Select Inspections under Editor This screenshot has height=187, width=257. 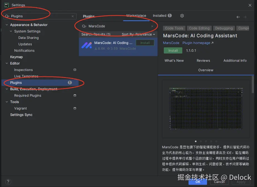(24, 70)
